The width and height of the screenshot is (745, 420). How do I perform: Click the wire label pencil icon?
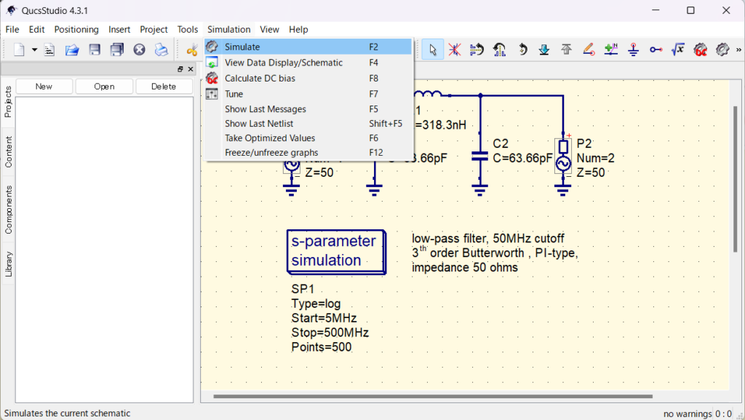pos(589,49)
